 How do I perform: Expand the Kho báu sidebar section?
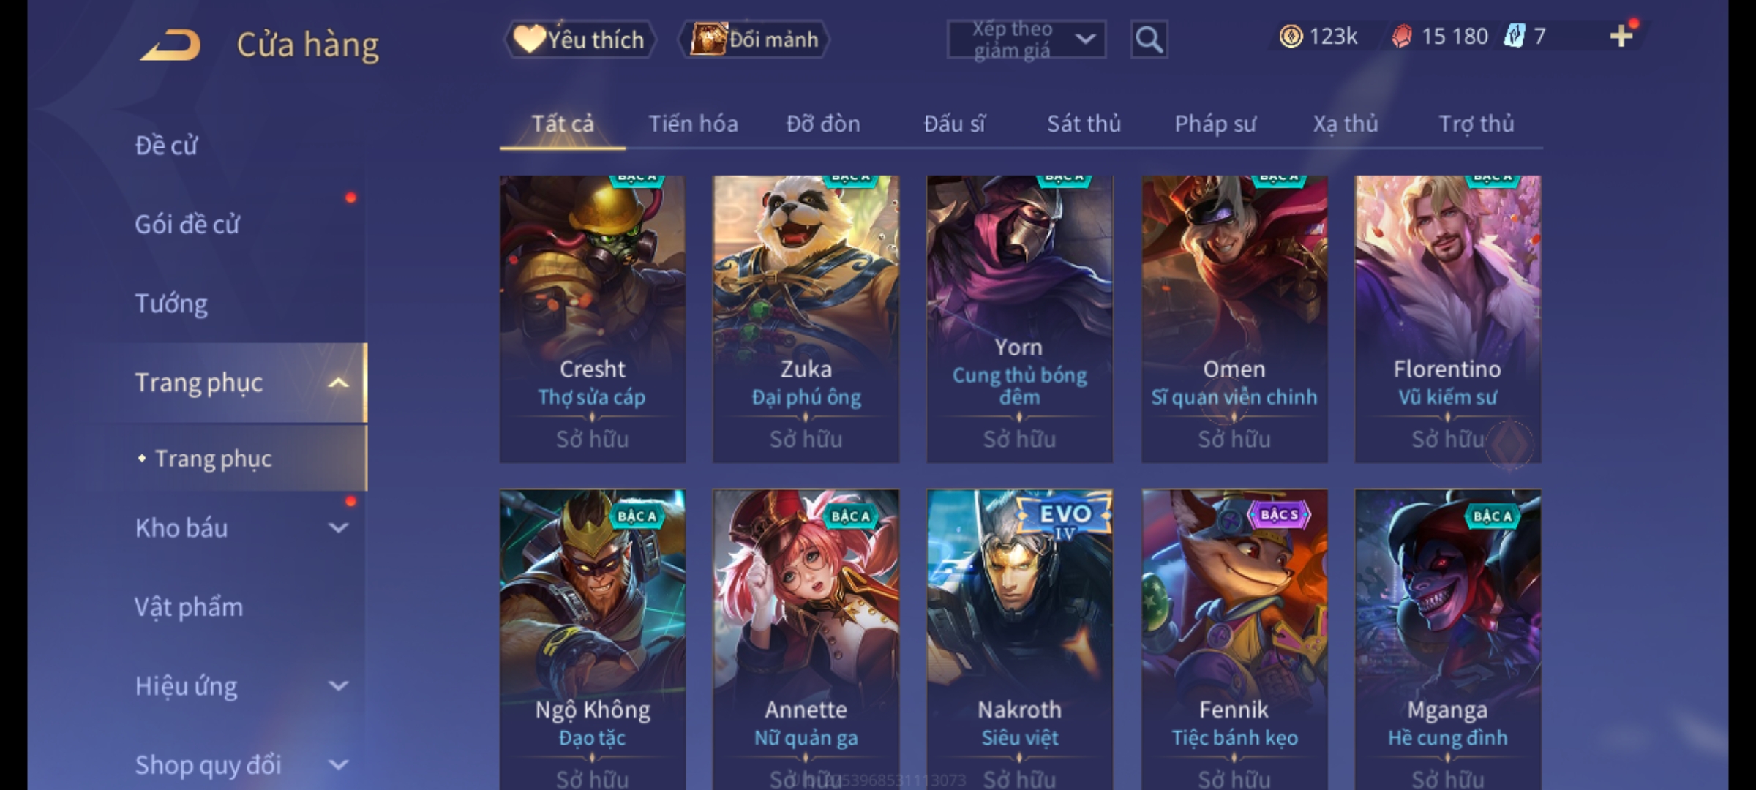point(338,527)
